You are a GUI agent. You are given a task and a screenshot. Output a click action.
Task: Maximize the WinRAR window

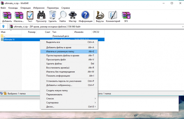coord(172,3)
